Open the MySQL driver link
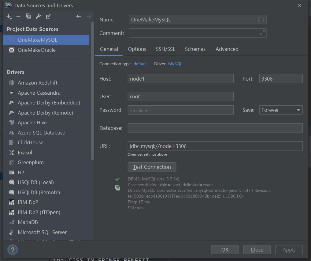This screenshot has width=311, height=261. [x=175, y=64]
